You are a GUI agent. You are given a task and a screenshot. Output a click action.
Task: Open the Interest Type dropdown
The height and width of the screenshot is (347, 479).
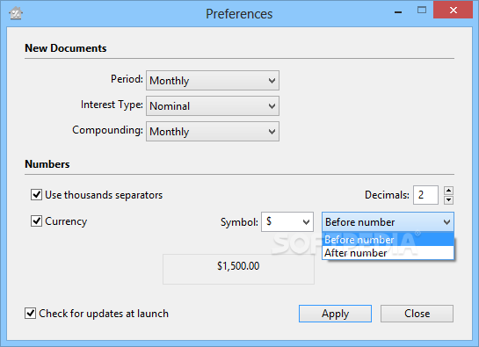point(213,106)
